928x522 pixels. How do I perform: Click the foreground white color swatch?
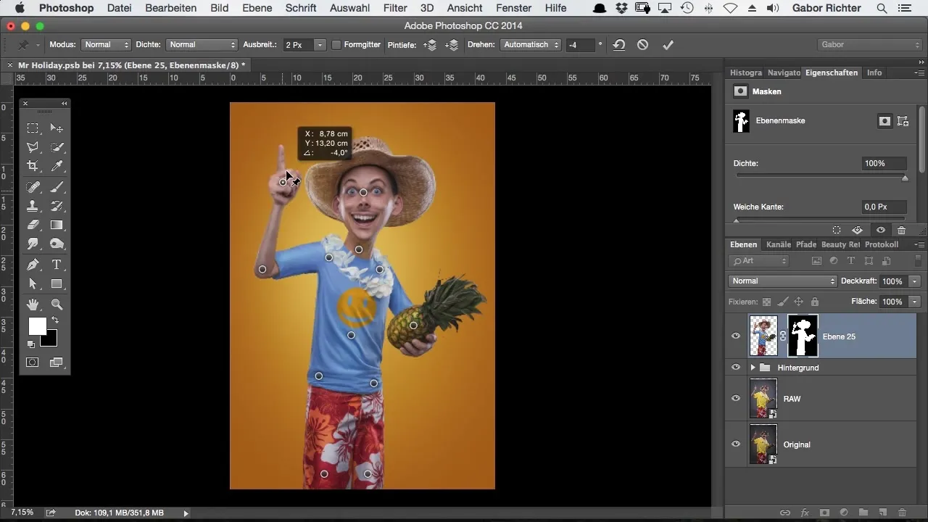pos(37,326)
